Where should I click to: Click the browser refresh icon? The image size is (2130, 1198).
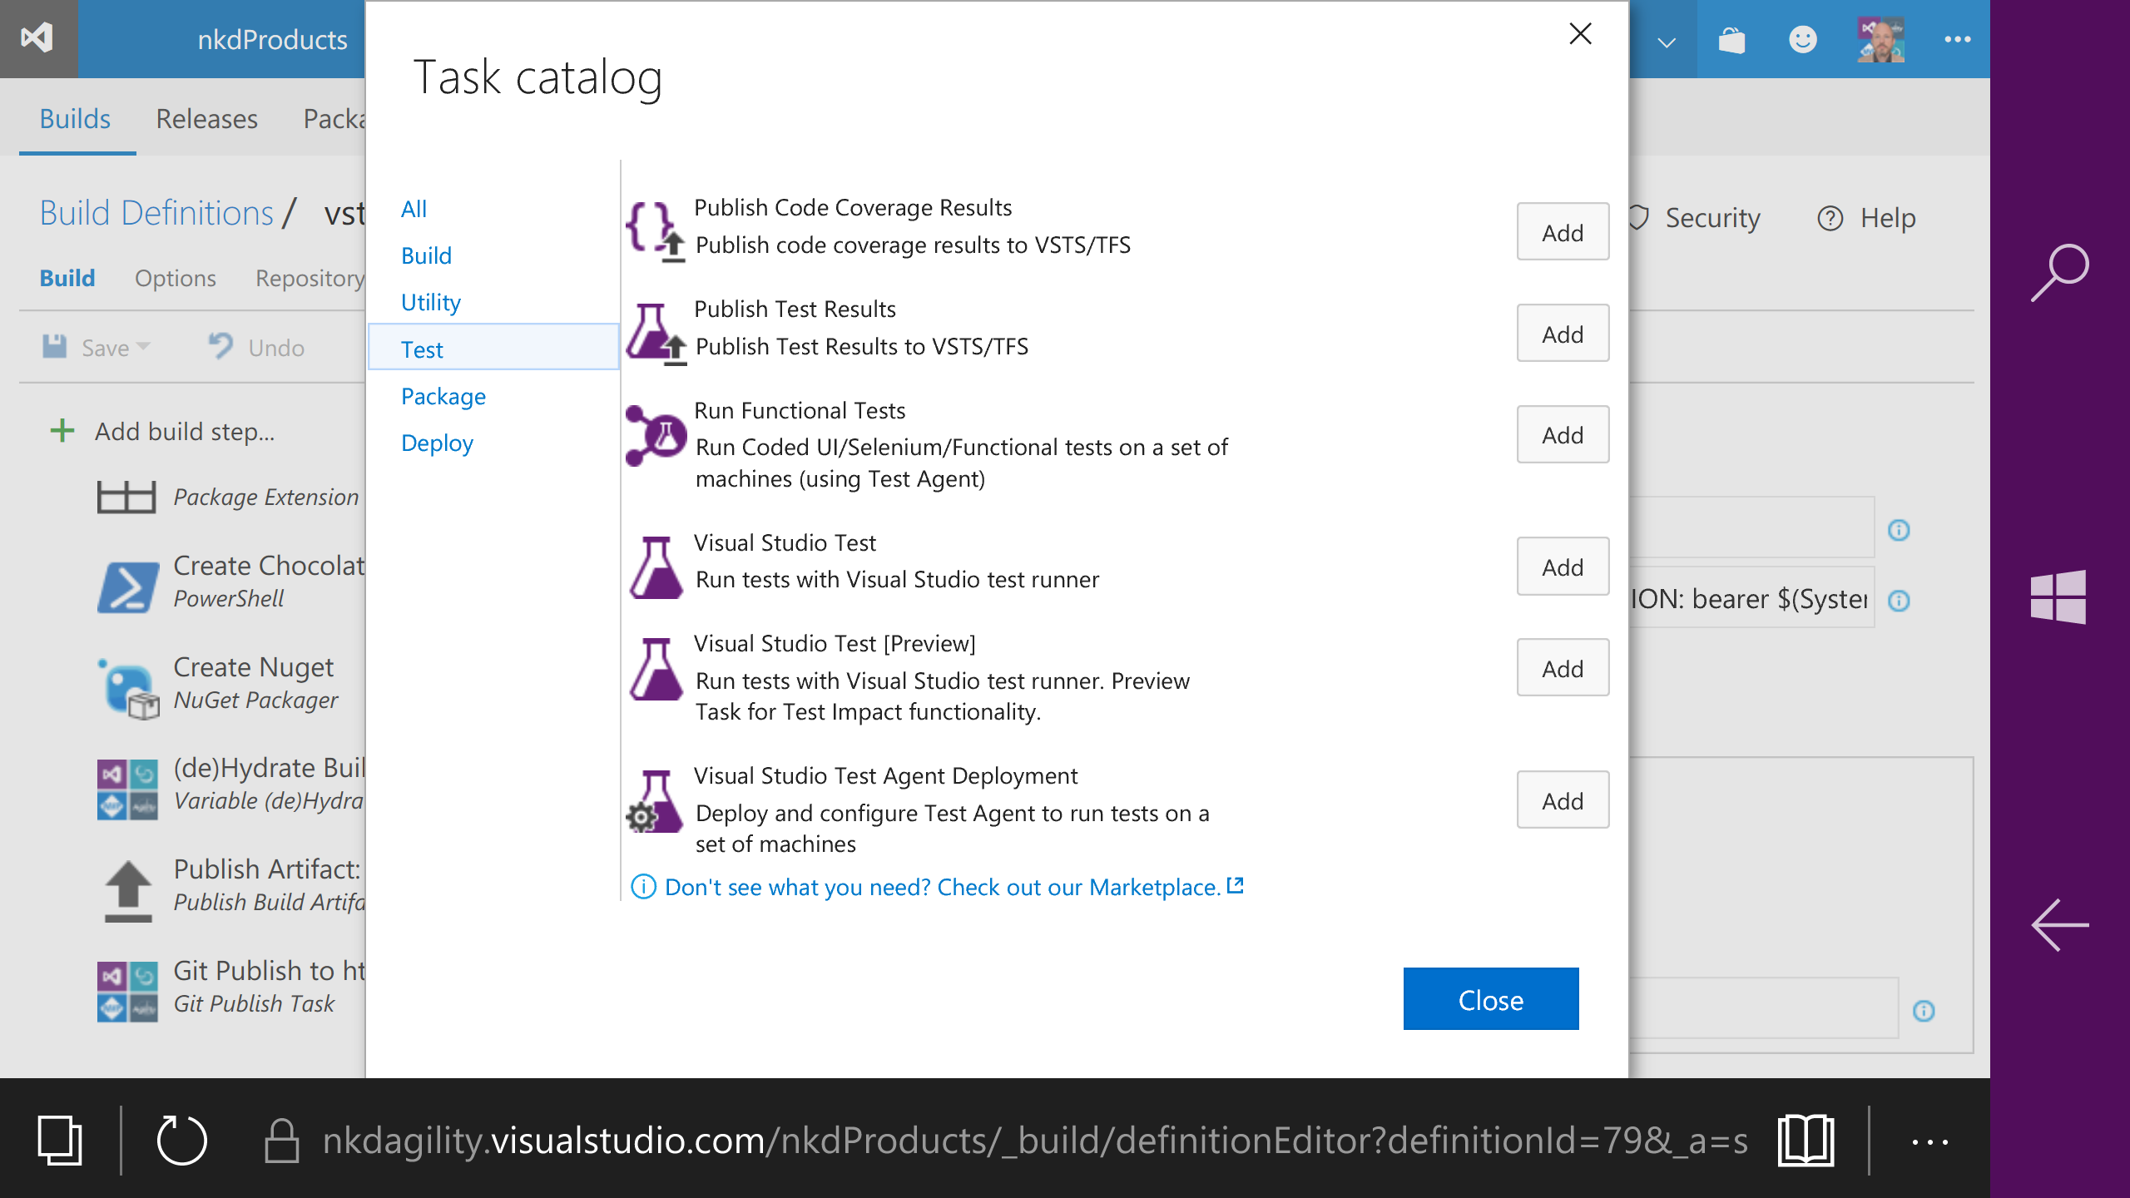pos(181,1140)
